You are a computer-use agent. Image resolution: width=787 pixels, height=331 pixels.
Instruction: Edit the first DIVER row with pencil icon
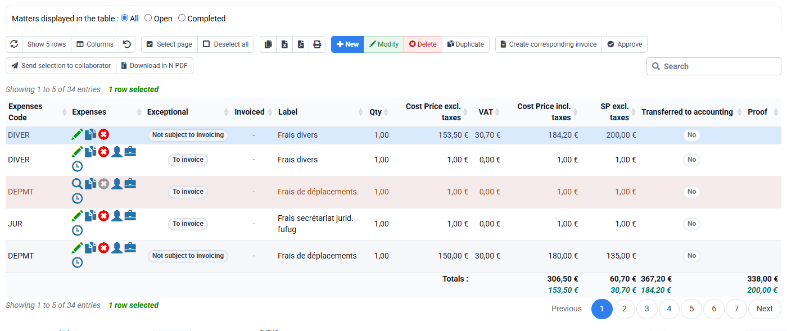pyautogui.click(x=78, y=134)
